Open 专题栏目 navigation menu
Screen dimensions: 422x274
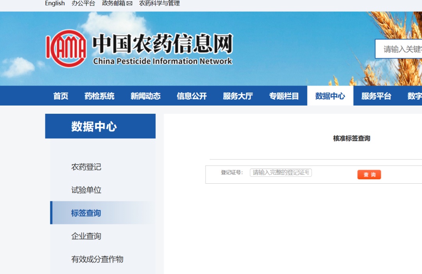[284, 96]
